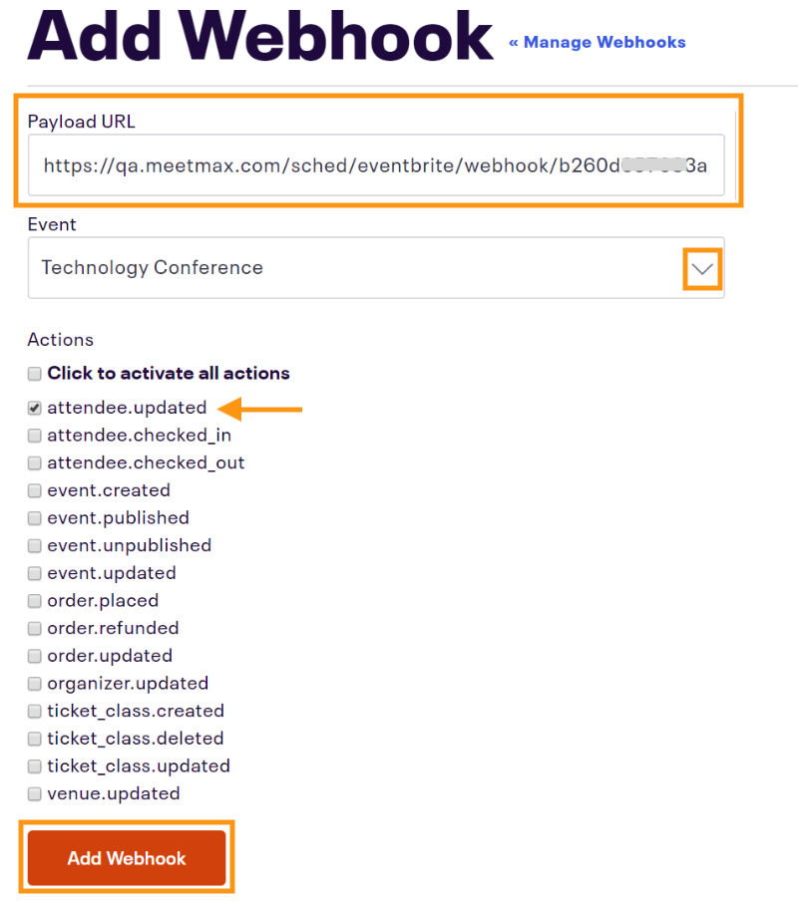
Task: Toggle the event.unpublished checkbox
Action: coord(35,546)
